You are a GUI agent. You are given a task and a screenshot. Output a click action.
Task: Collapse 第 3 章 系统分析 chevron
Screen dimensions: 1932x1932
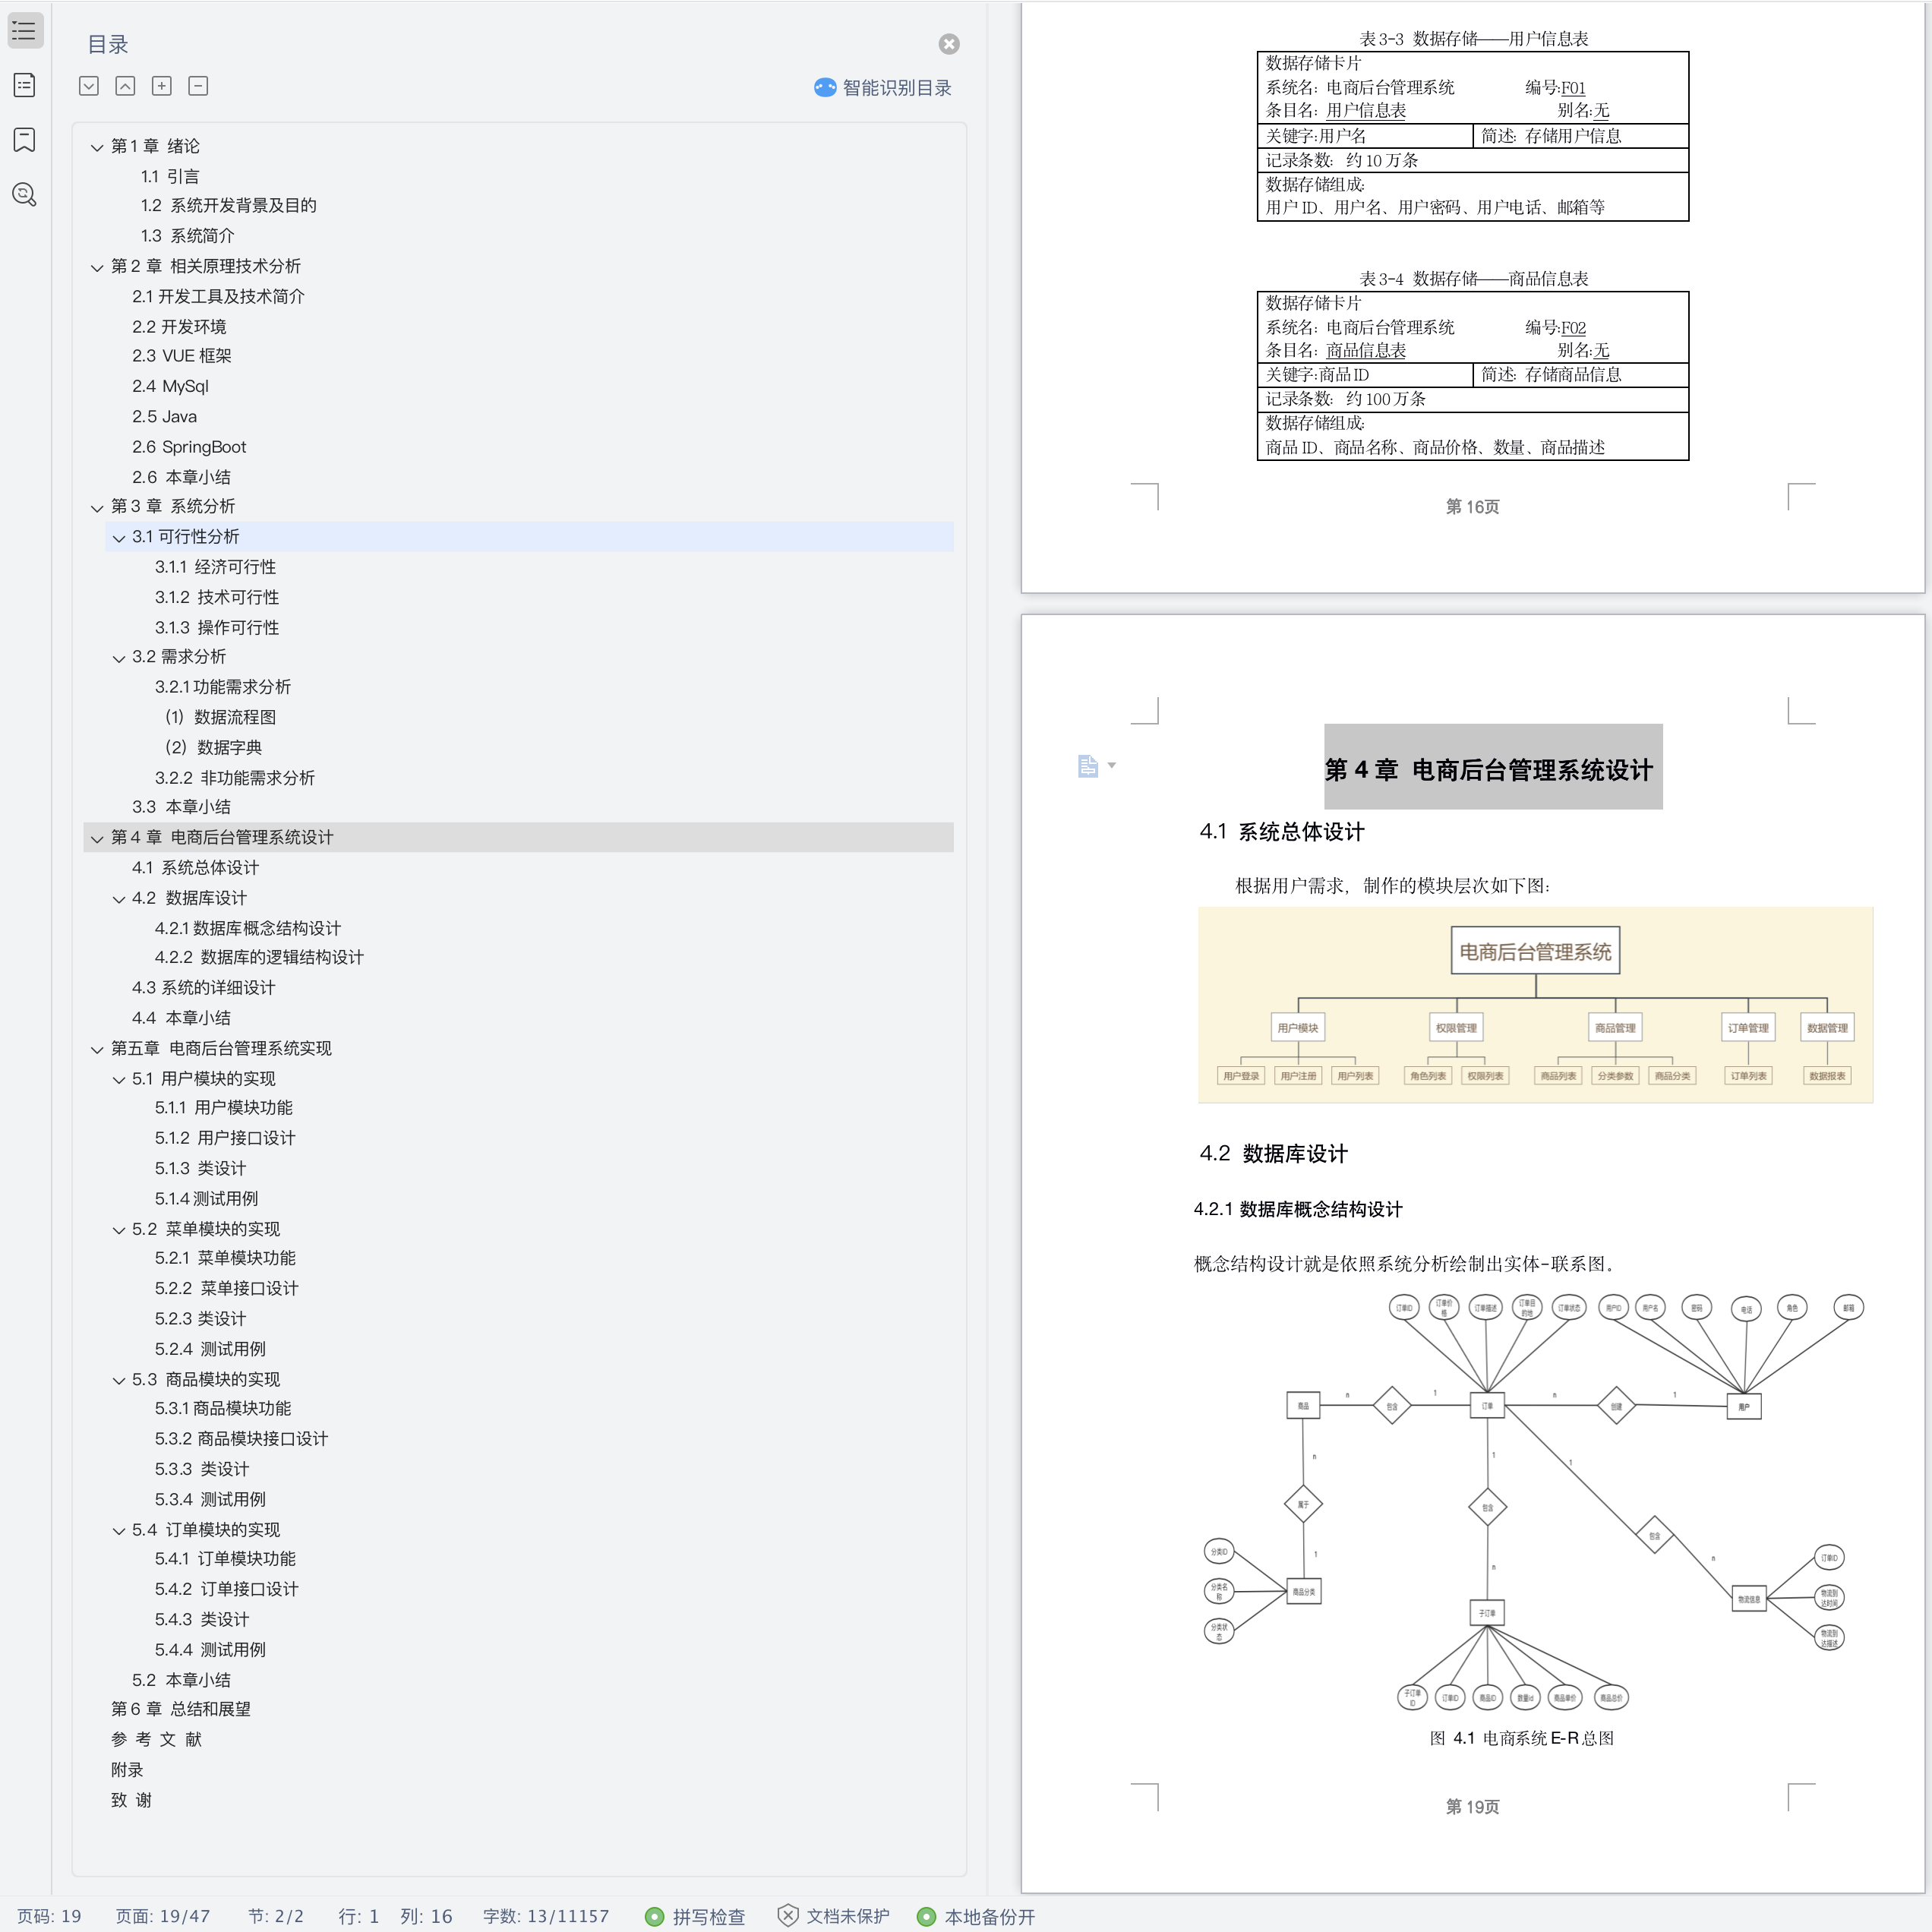coord(97,508)
